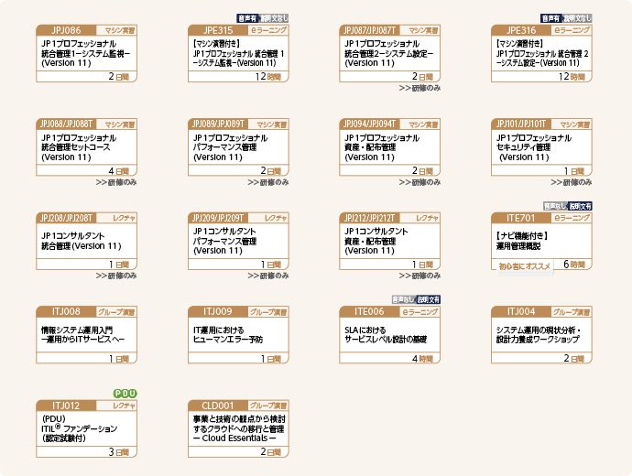
Task: Click the CLD001 course code header
Action: click(x=218, y=406)
